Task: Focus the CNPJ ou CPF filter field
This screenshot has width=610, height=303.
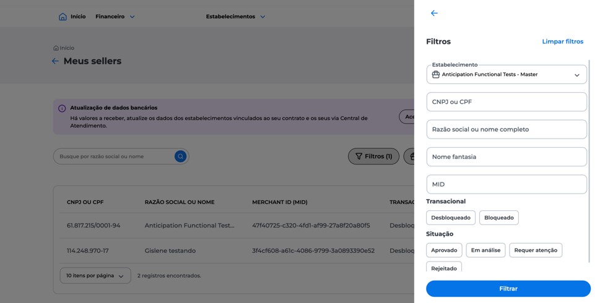Action: coord(507,102)
